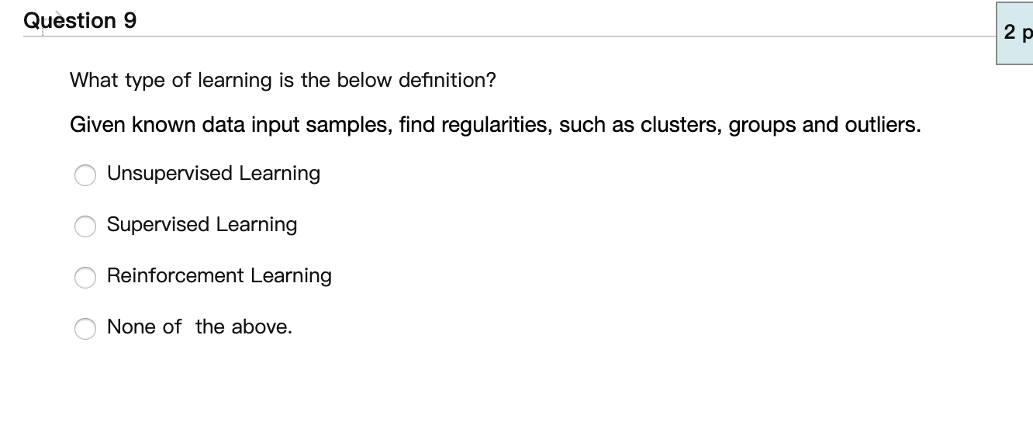
Task: Select the Unsupervised Learning radio button
Action: click(x=85, y=176)
